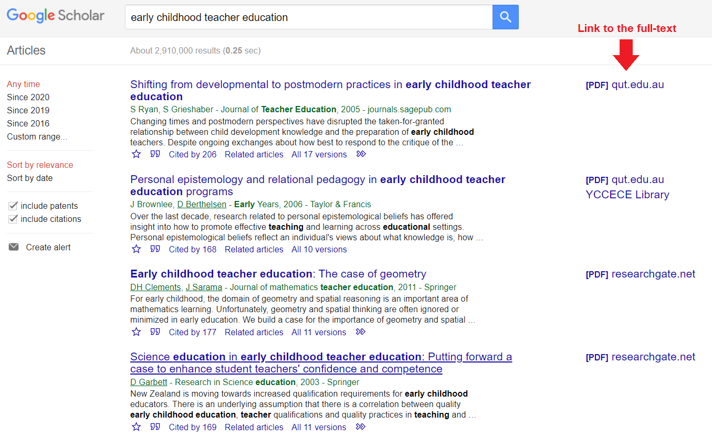Image resolution: width=712 pixels, height=437 pixels.
Task: Click the About 2,910,000 results text
Action: coord(195,50)
